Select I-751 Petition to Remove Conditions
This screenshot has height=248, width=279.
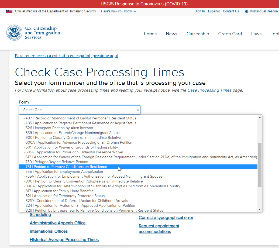pos(138,167)
